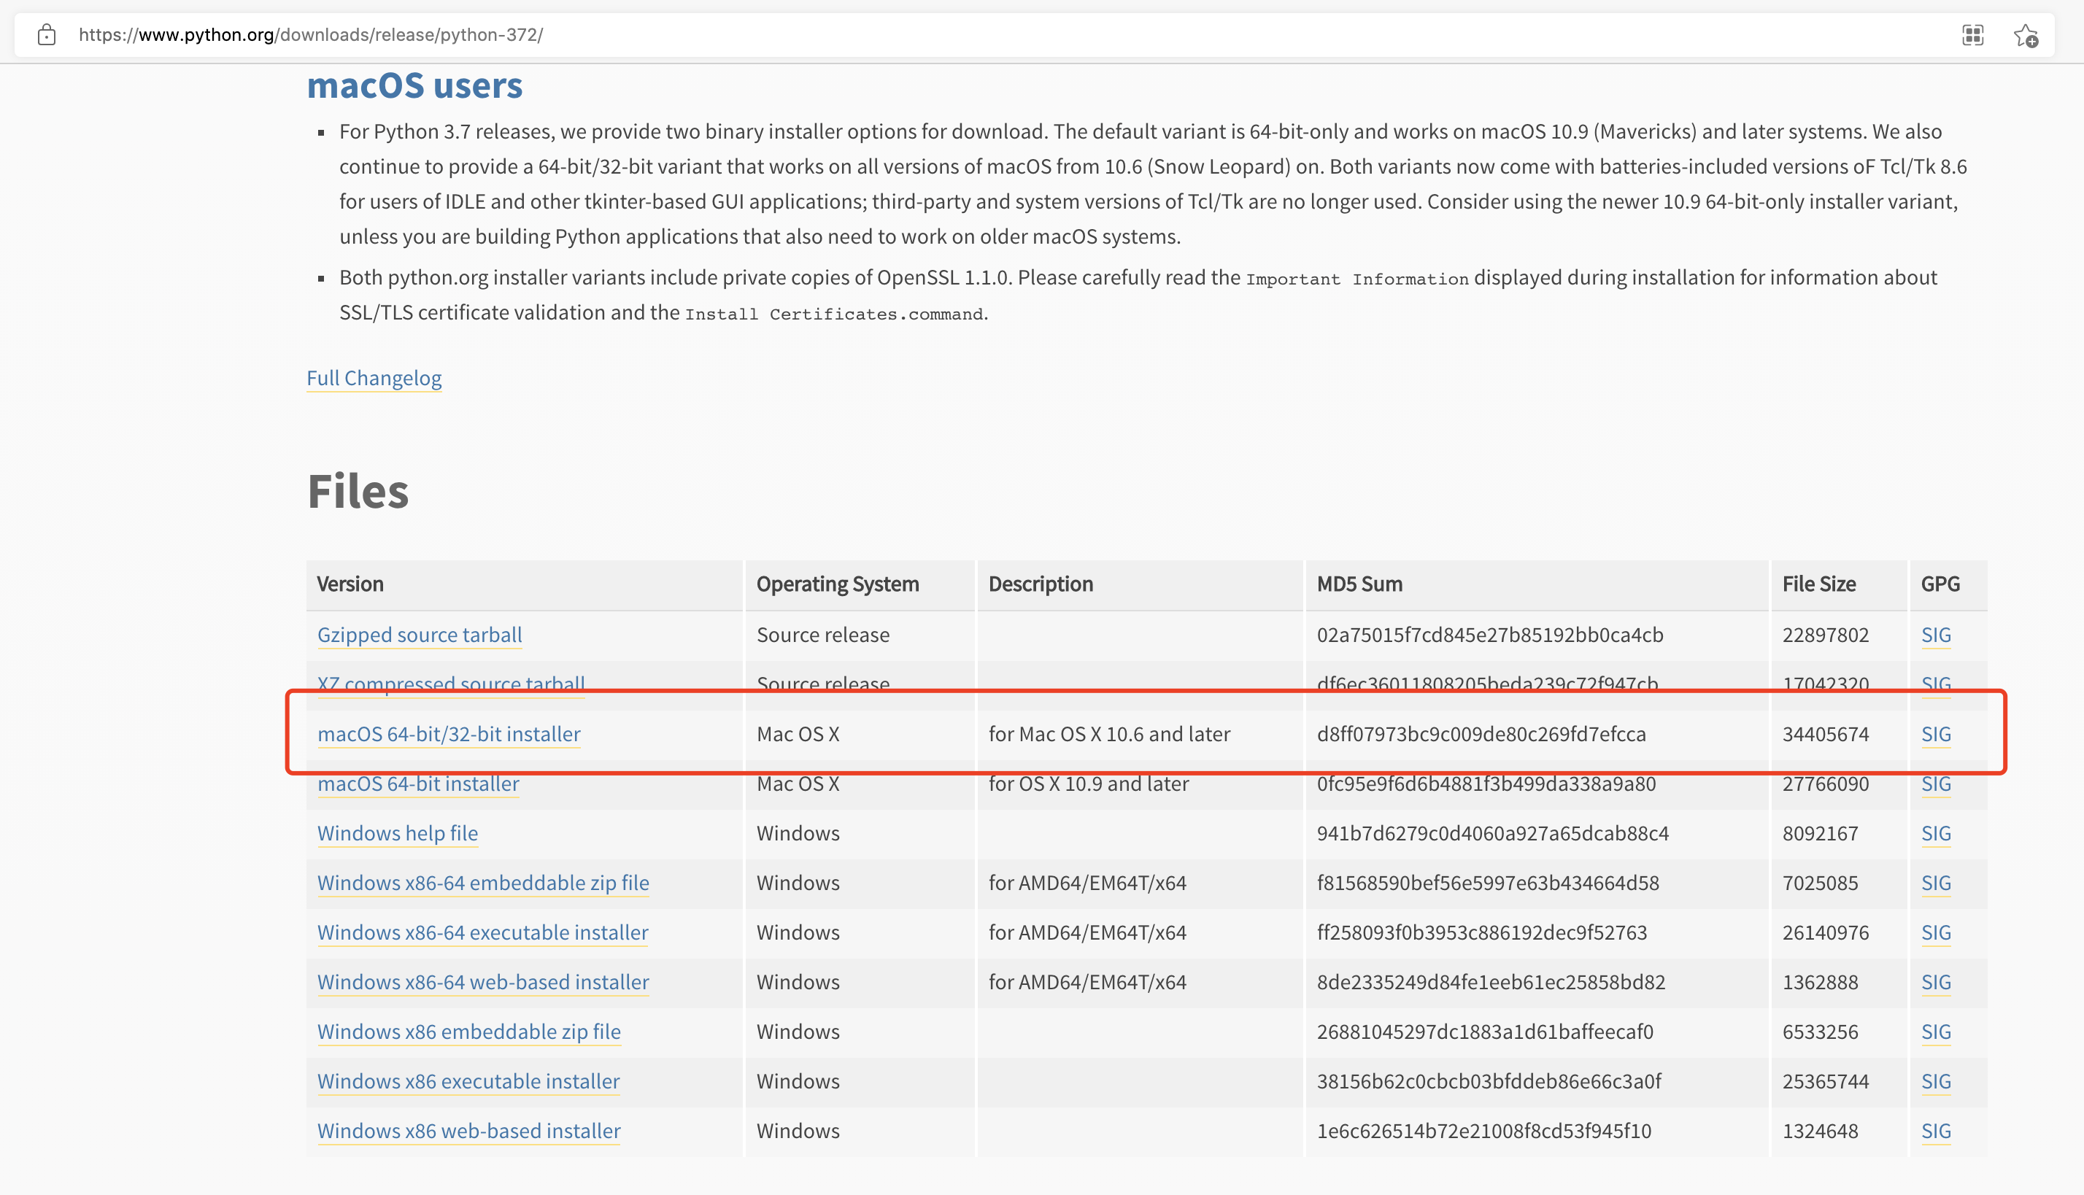
Task: Open SIG for macOS 64-bit installer row
Action: [1935, 784]
